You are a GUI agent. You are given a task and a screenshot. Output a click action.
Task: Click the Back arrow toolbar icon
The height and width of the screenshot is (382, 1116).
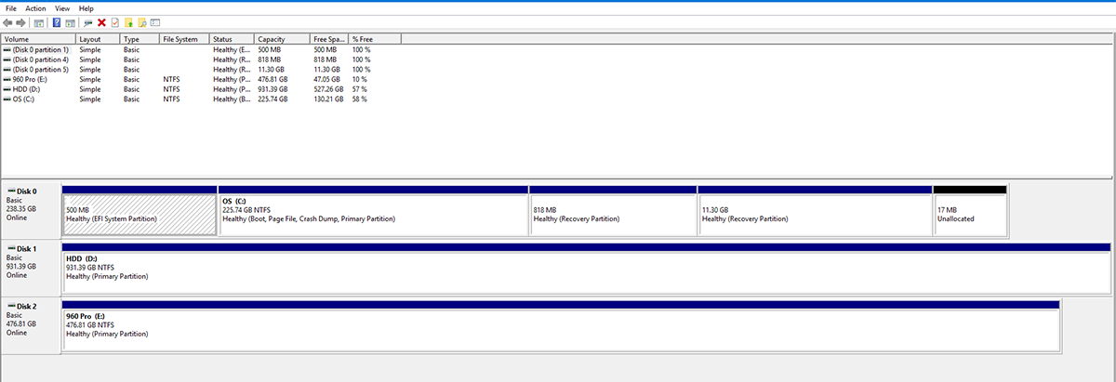coord(7,22)
